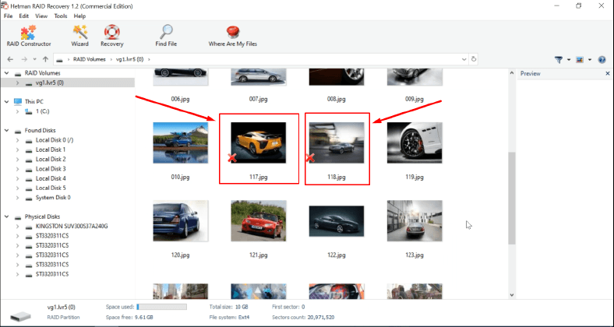Open the filter funnel icon
Viewport: 614px width, 327px height.
(559, 60)
